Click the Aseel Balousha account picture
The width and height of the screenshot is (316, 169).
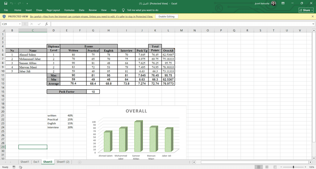273,3
